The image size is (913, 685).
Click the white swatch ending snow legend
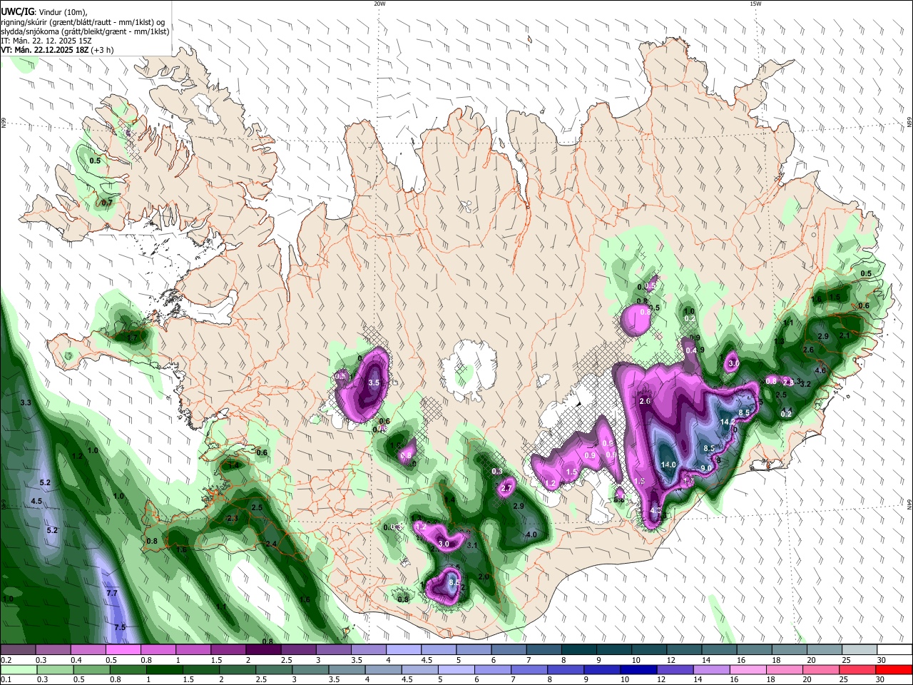[x=894, y=649]
